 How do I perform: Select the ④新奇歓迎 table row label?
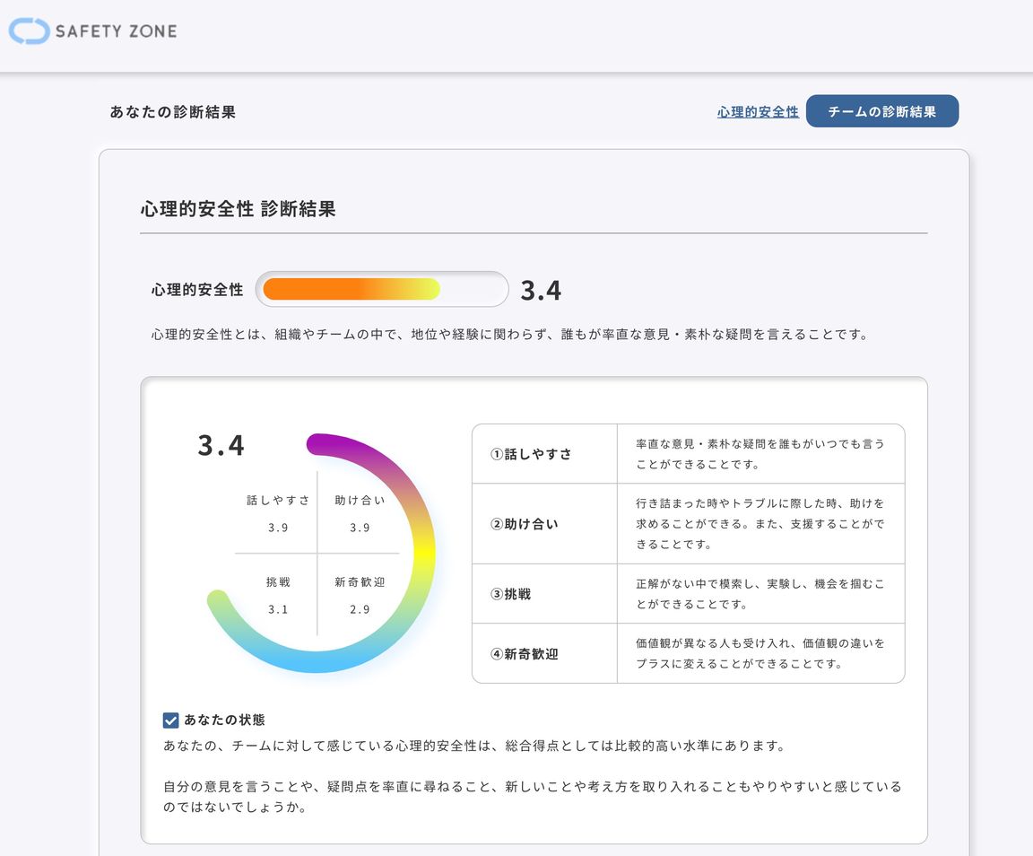[525, 653]
